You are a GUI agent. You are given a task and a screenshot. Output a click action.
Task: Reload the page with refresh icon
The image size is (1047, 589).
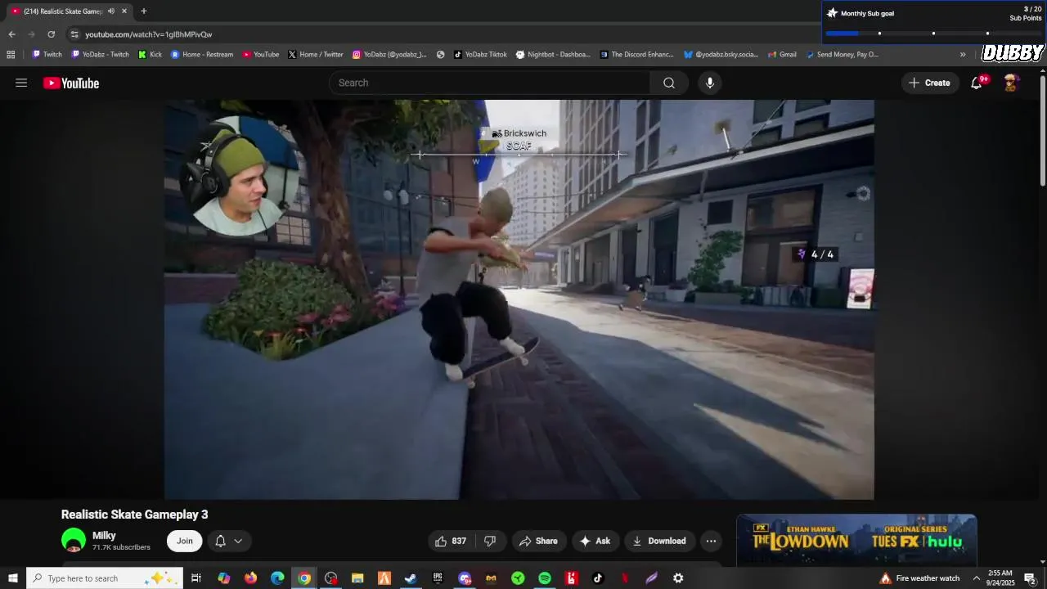[x=51, y=34]
